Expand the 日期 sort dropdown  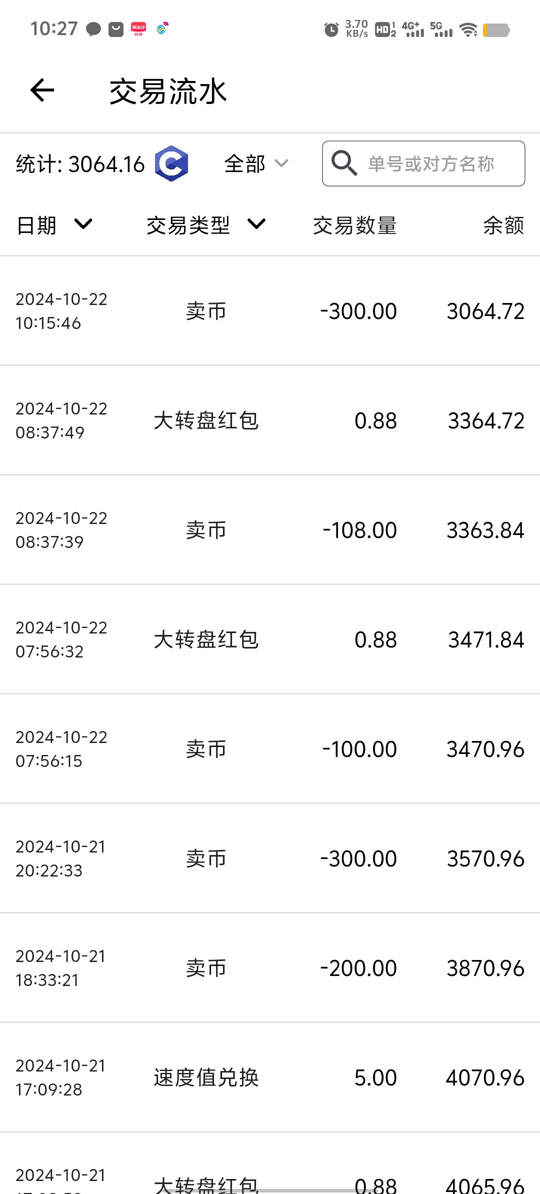tap(54, 225)
